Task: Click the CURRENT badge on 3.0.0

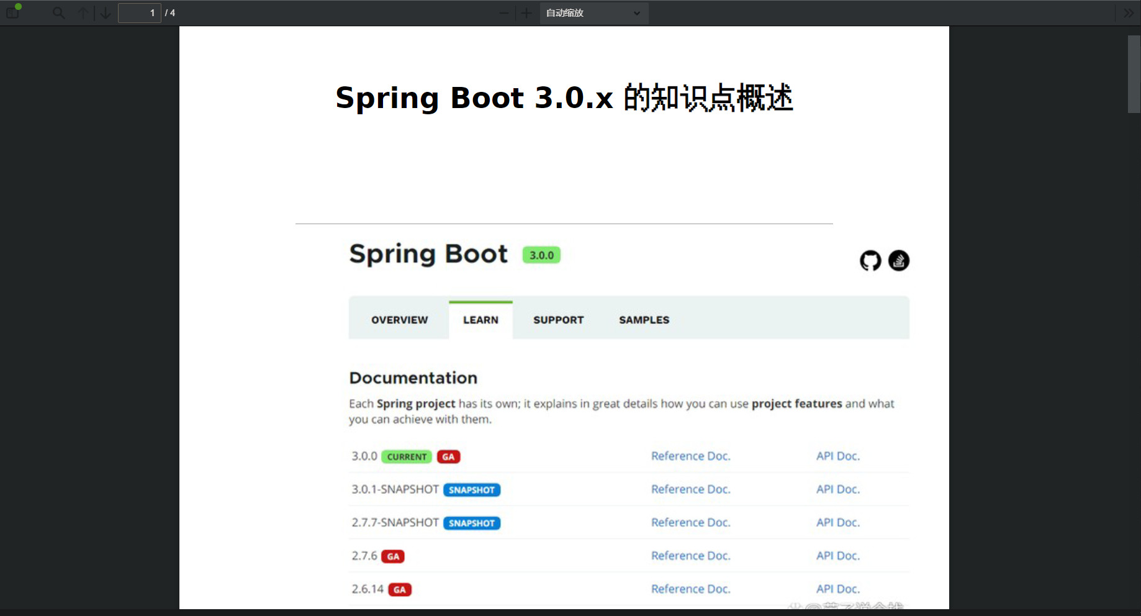Action: 407,457
